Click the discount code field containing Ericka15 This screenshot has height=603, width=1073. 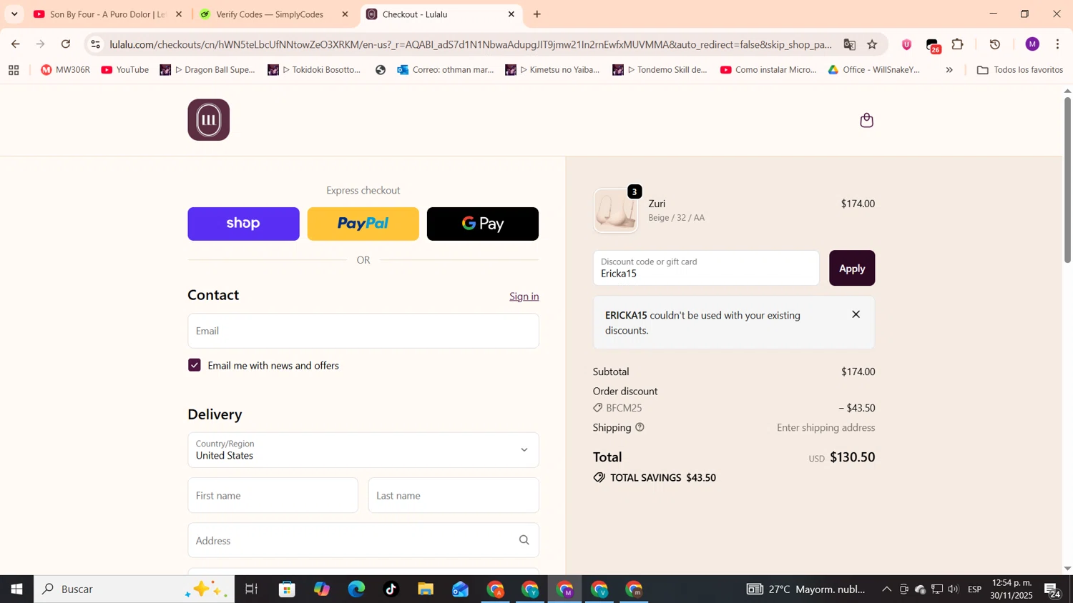[x=706, y=268]
